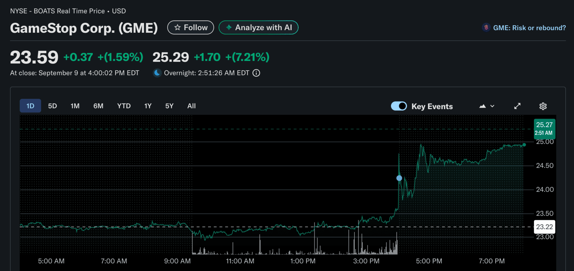Switch to the 5Y range tab
The image size is (574, 271).
tap(169, 106)
